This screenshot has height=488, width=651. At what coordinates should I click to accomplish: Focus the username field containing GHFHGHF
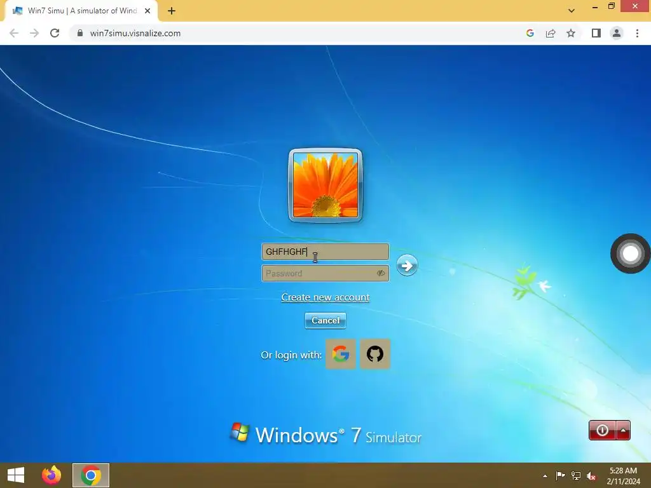pos(325,252)
